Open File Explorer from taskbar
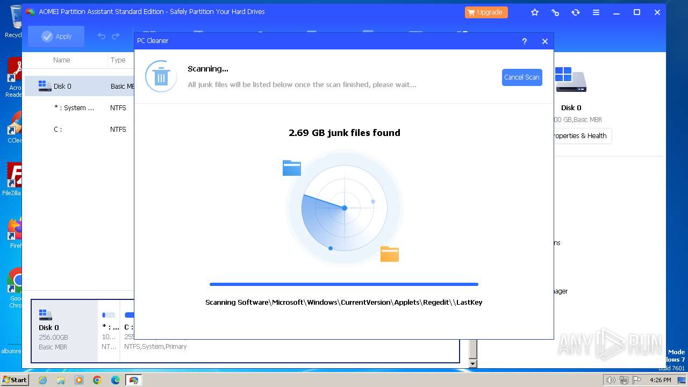This screenshot has height=387, width=688. [x=61, y=380]
